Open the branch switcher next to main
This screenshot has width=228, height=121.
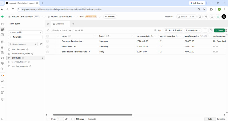pyautogui.click(x=100, y=17)
